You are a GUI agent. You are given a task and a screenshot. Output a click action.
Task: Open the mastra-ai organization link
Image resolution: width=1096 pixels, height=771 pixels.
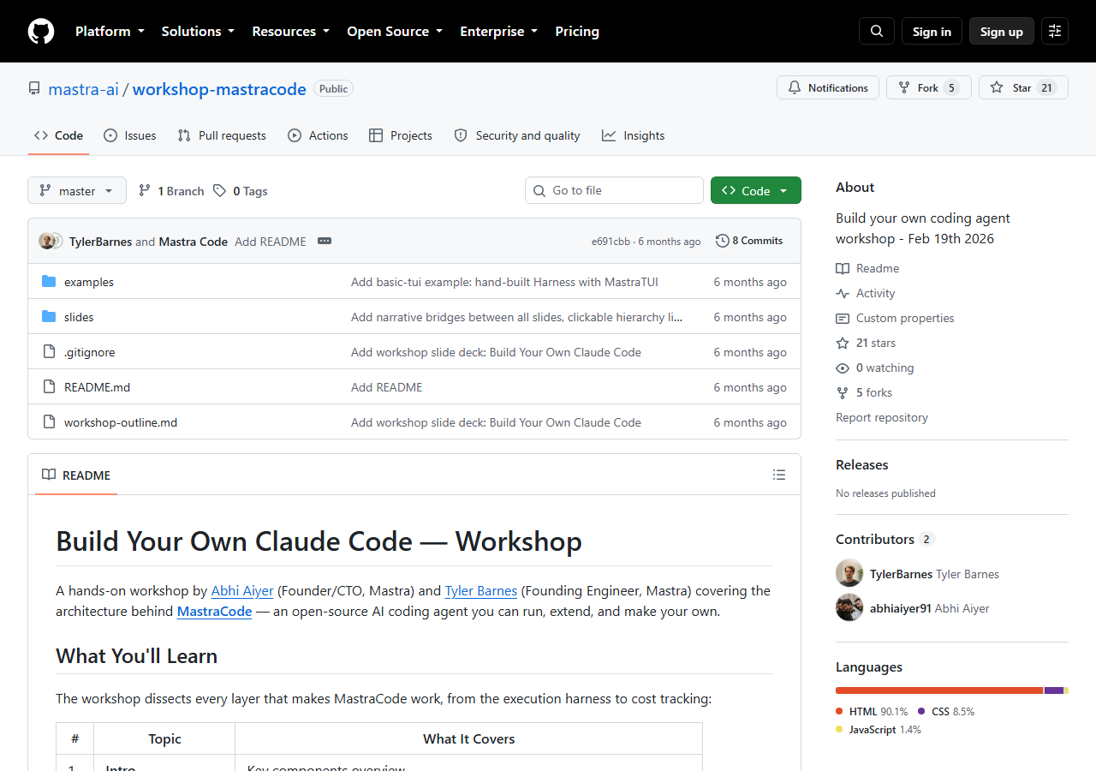point(83,88)
